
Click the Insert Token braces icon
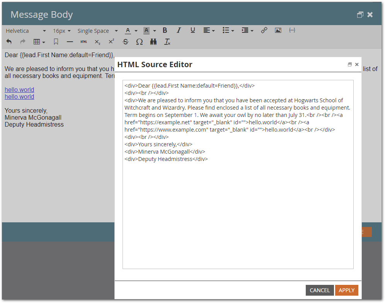[x=292, y=30]
